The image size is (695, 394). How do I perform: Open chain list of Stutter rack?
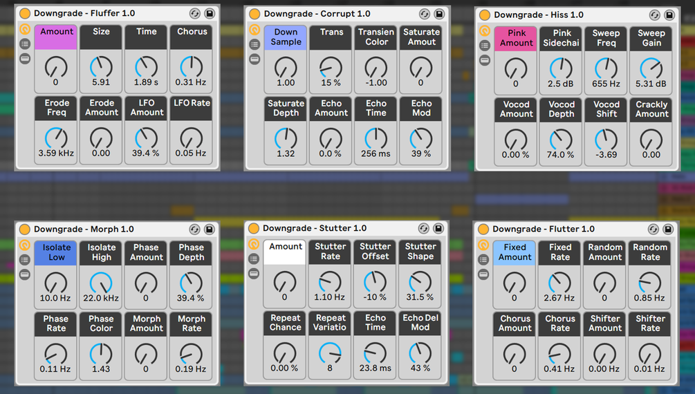[x=254, y=259]
